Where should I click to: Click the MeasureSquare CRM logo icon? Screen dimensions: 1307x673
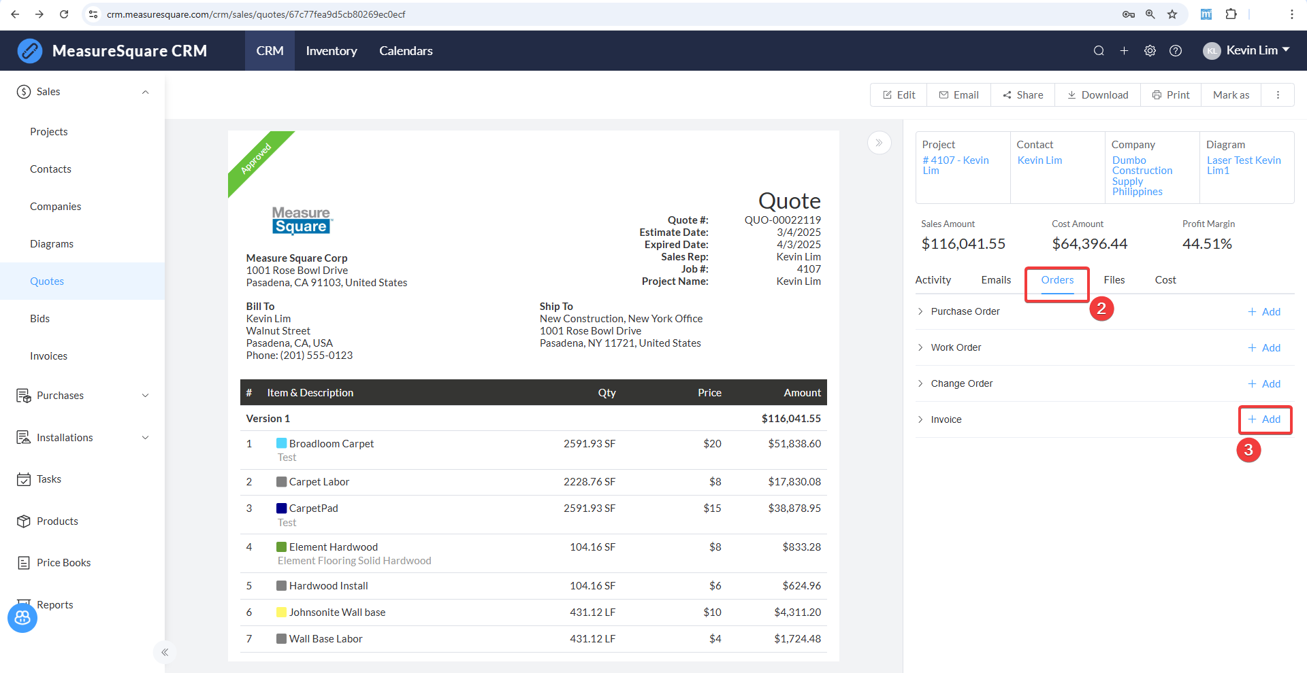30,51
